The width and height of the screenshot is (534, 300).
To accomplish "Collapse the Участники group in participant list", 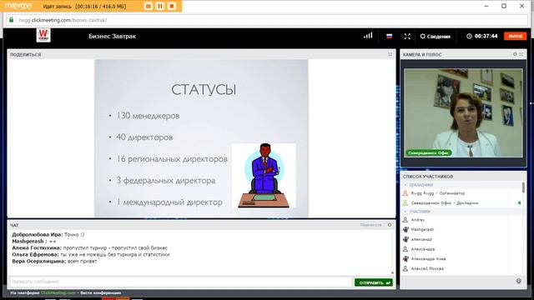I will pos(406,212).
